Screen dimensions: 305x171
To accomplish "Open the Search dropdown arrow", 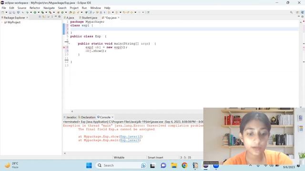I will (x=81, y=12).
